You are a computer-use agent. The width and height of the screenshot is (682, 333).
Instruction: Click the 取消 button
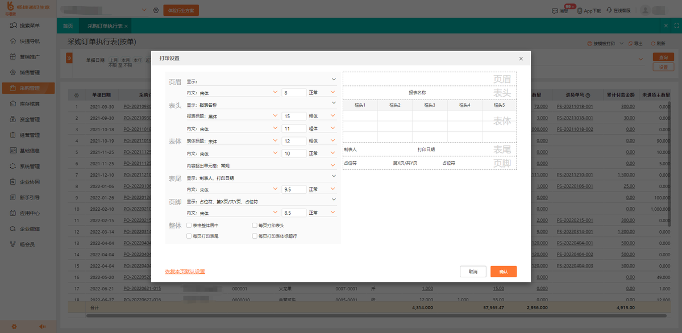473,272
